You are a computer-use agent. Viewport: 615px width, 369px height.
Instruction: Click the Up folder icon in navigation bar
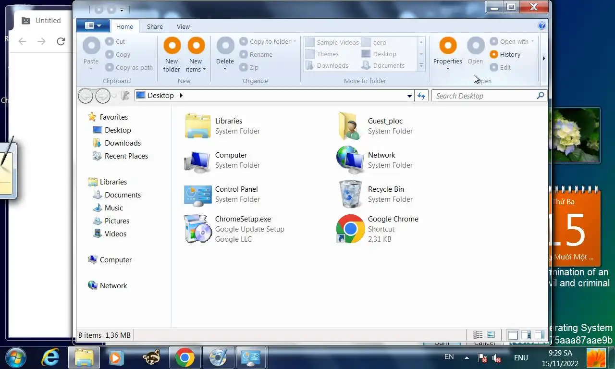[x=125, y=96]
